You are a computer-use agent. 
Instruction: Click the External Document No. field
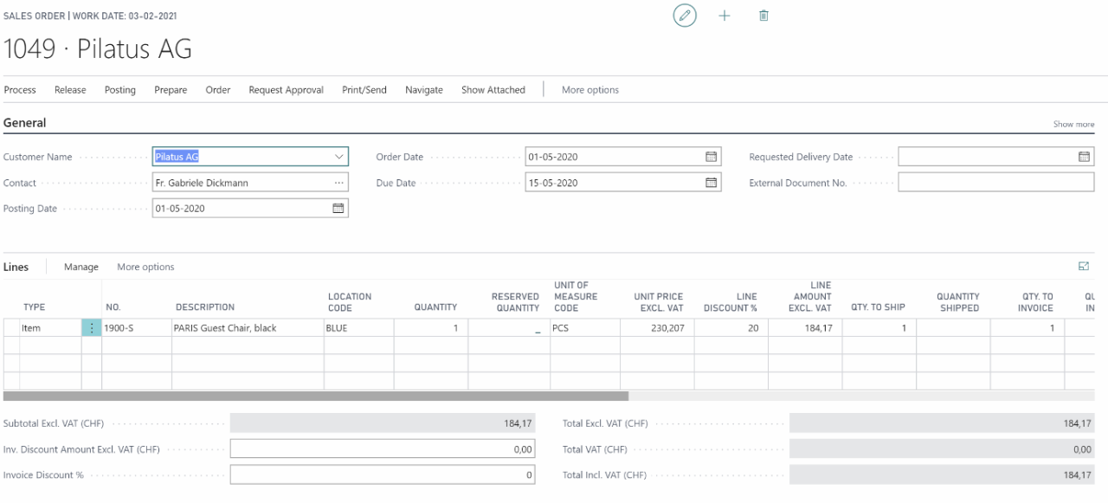(995, 183)
